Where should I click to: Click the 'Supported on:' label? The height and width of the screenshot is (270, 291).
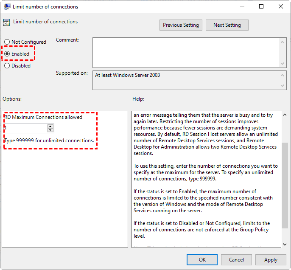pos(72,73)
